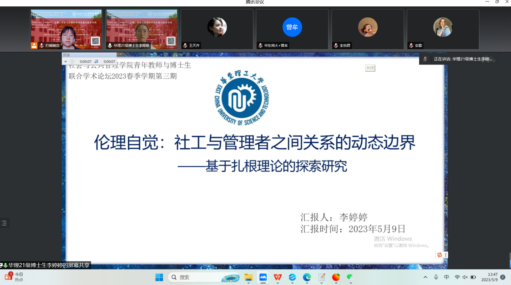Select the 华东师大+曾牟 participant tile
The height and width of the screenshot is (285, 511).
click(x=292, y=29)
